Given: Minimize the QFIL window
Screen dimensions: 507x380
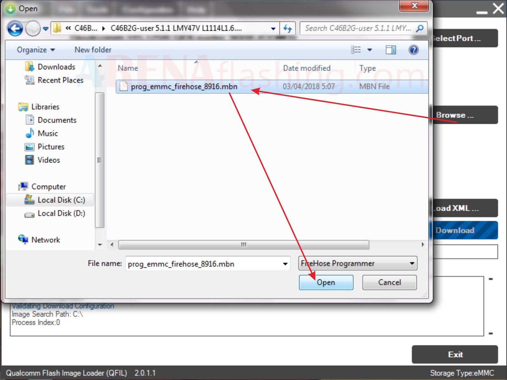Looking at the screenshot, I should pyautogui.click(x=482, y=12).
